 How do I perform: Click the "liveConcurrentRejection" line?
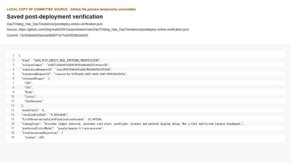pos(42,133)
